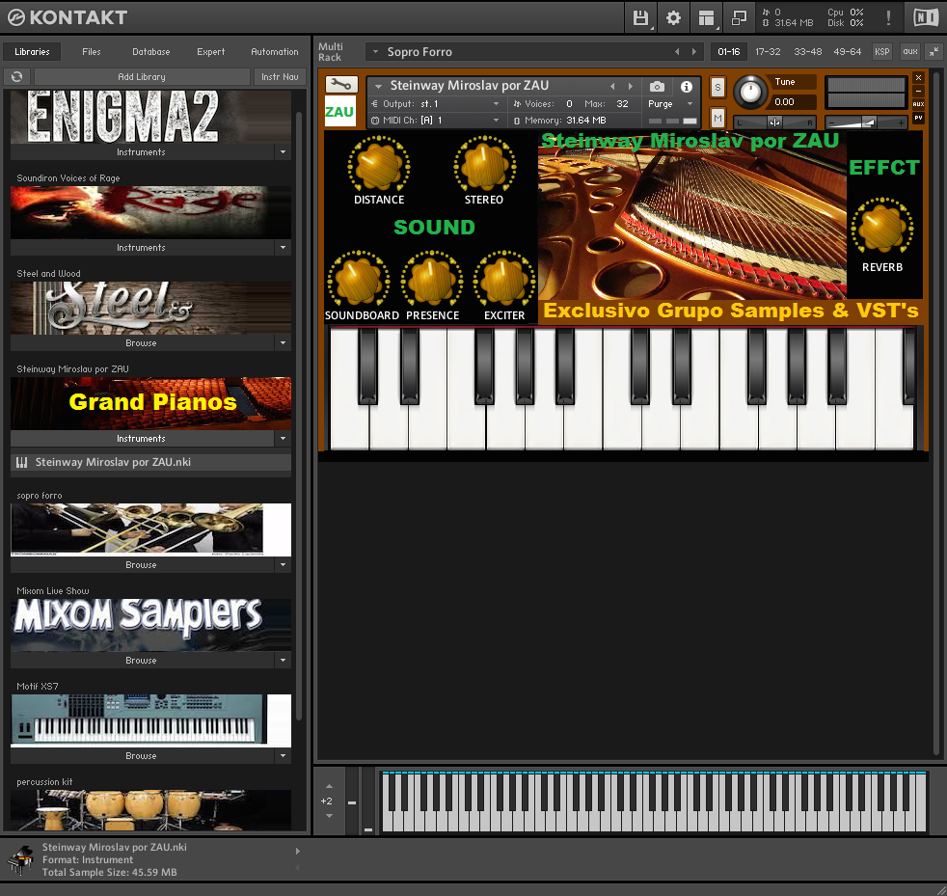Remove the instrument with the X button
The image size is (947, 896).
pyautogui.click(x=919, y=78)
